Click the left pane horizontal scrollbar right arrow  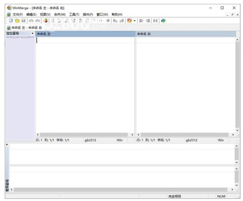pos(132,135)
